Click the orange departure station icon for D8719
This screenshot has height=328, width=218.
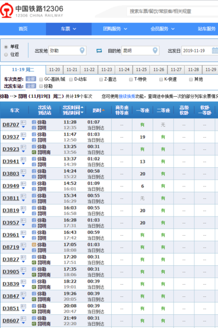34,244
